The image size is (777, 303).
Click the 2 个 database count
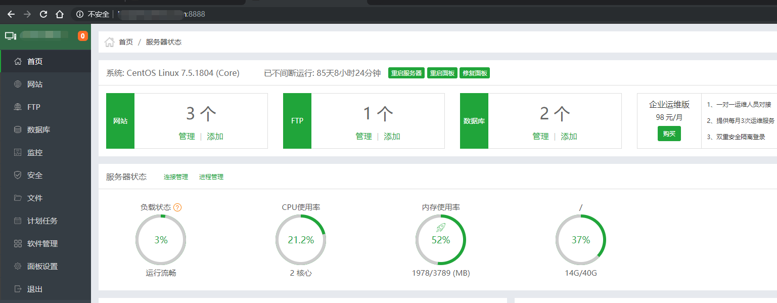555,113
